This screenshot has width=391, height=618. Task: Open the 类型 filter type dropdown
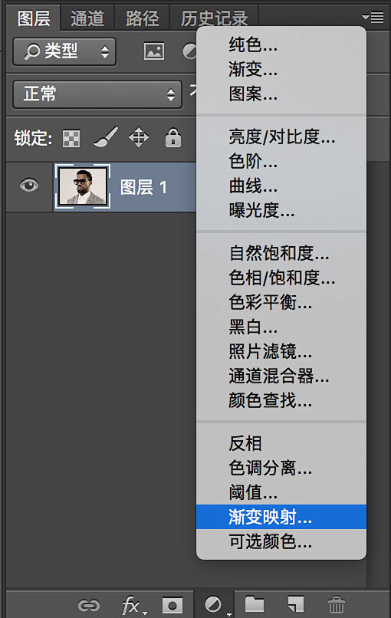tap(64, 51)
